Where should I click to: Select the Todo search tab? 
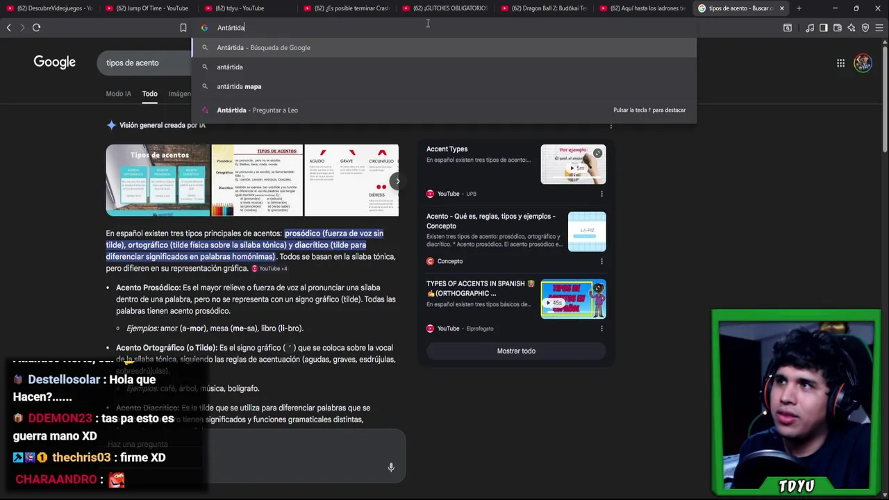150,94
